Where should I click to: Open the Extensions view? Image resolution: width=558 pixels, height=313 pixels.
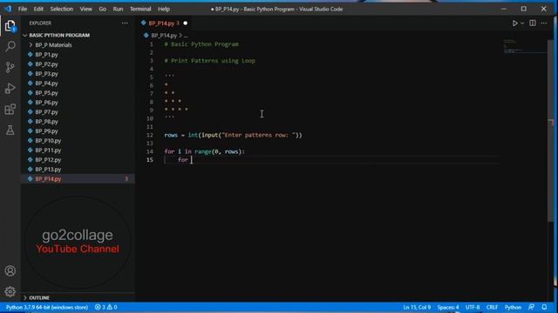pyautogui.click(x=10, y=109)
